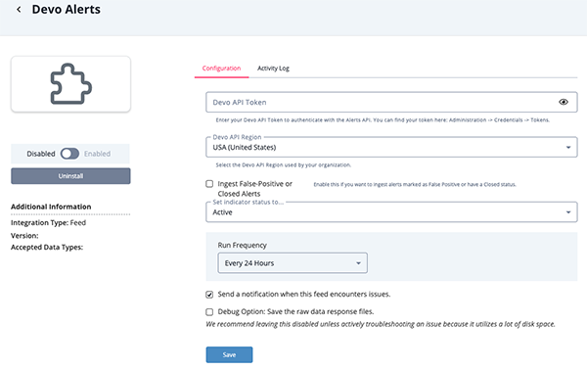Click the Accepted Data Types: label

click(47, 248)
